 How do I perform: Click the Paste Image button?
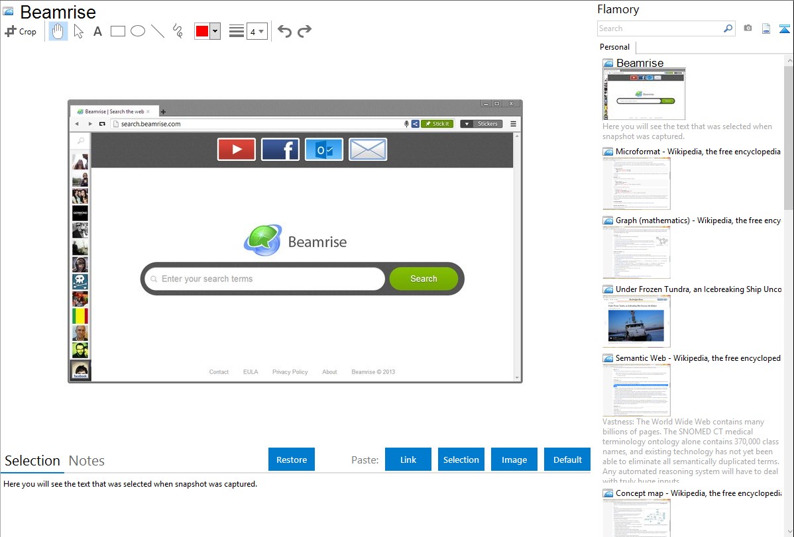point(514,460)
